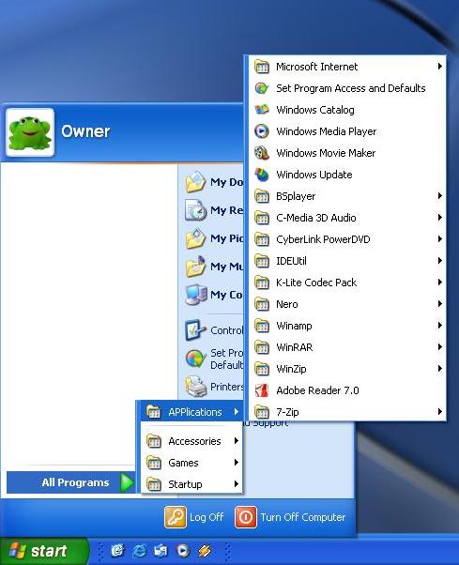
Task: Click Turn Off Computer button
Action: coord(290,517)
